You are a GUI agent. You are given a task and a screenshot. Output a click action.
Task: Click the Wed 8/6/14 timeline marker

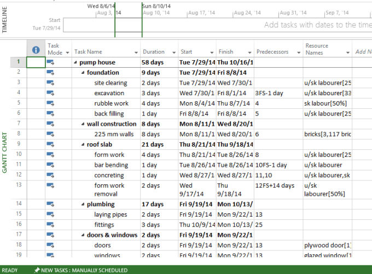click(x=101, y=6)
